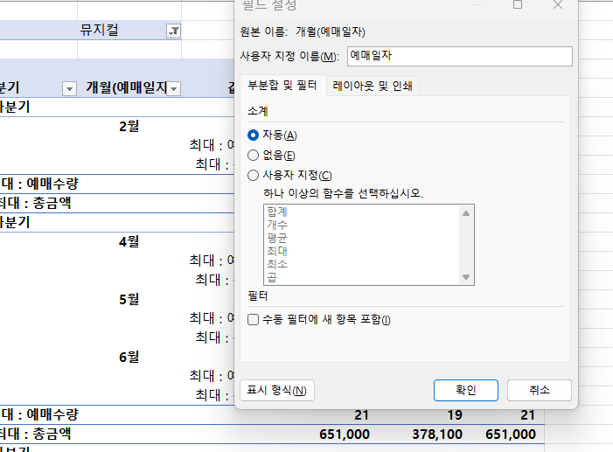Open the 개월(예매일자) column filter dropdown
The image size is (613, 452).
pyautogui.click(x=174, y=88)
